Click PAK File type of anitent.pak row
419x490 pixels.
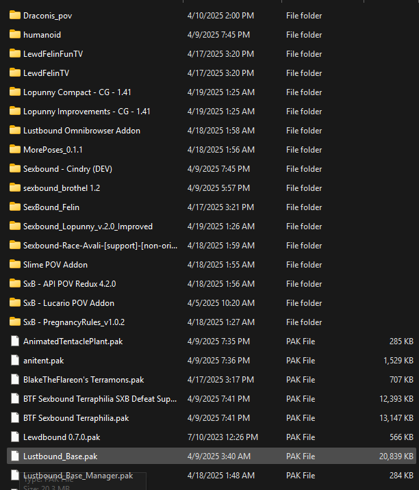point(301,361)
